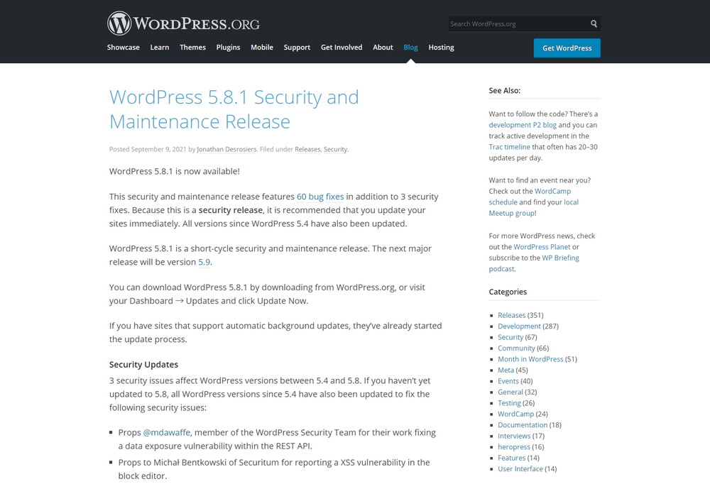Open the Showcase menu item
This screenshot has height=484, width=710.
click(x=123, y=47)
